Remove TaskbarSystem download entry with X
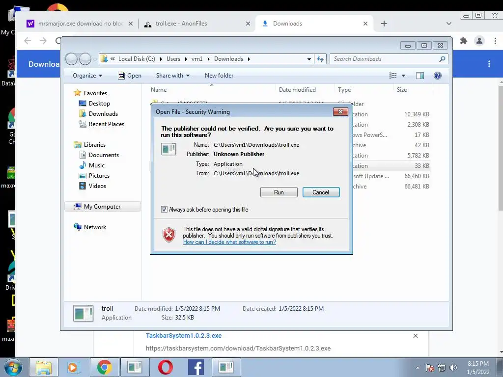Screen dimensions: 503x377 click(416, 336)
